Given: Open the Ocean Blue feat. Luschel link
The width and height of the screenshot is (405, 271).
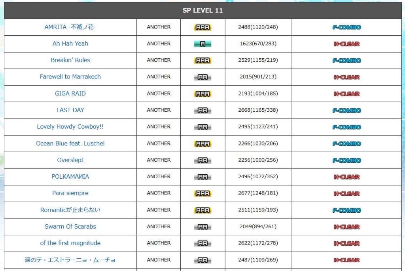Looking at the screenshot, I should [x=70, y=143].
